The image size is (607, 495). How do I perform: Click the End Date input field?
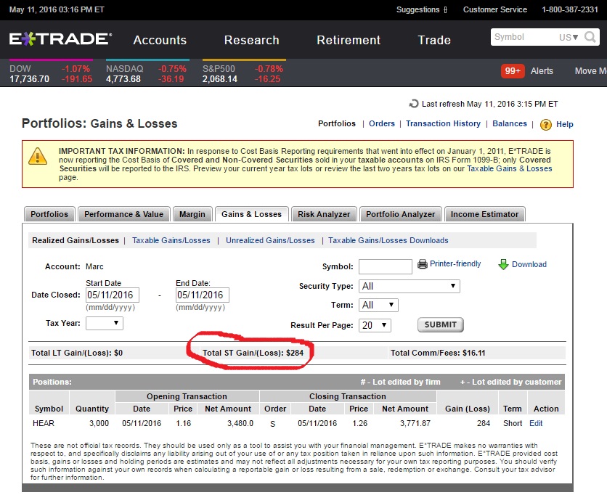click(202, 295)
